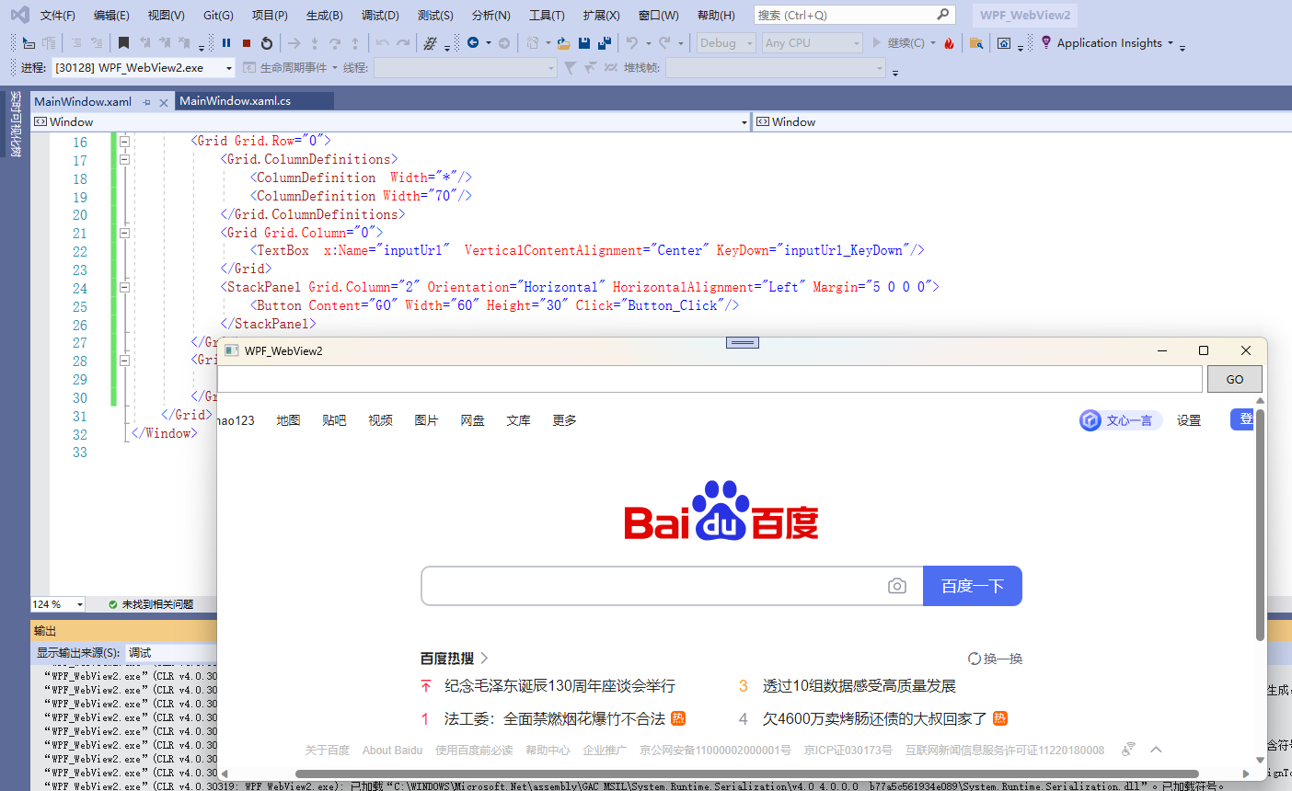1292x791 pixels.
Task: Open the 文件(F) menu
Action: 58,15
